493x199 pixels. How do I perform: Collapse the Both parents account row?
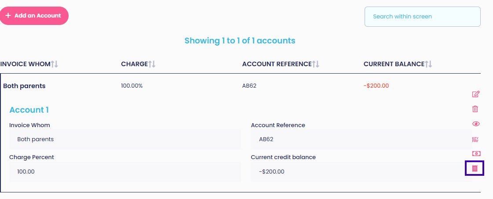pos(240,86)
